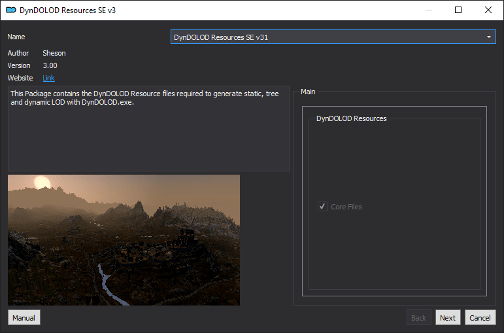Click the DynDOLOD app icon in title bar
504x333 pixels.
click(11, 10)
